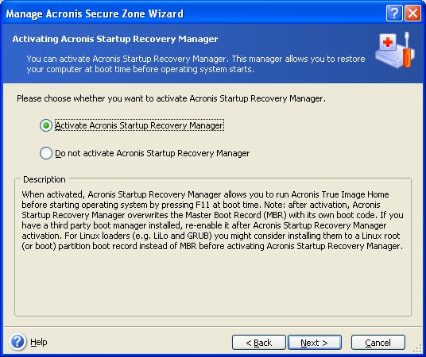Click the title bar context help button
Image resolution: width=426 pixels, height=357 pixels.
[394, 13]
